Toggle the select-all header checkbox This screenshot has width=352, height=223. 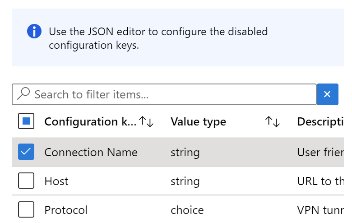(26, 121)
